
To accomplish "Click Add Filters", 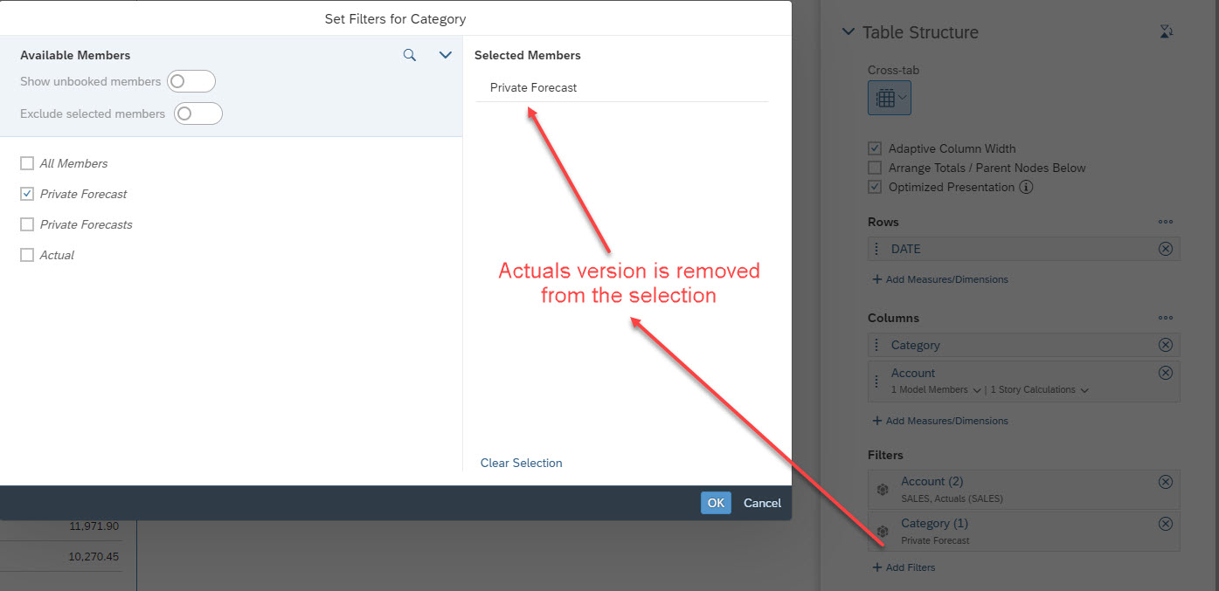I will point(904,567).
